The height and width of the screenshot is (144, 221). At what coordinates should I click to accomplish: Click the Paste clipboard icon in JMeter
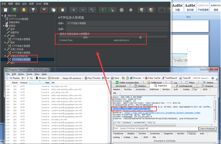(63, 10)
